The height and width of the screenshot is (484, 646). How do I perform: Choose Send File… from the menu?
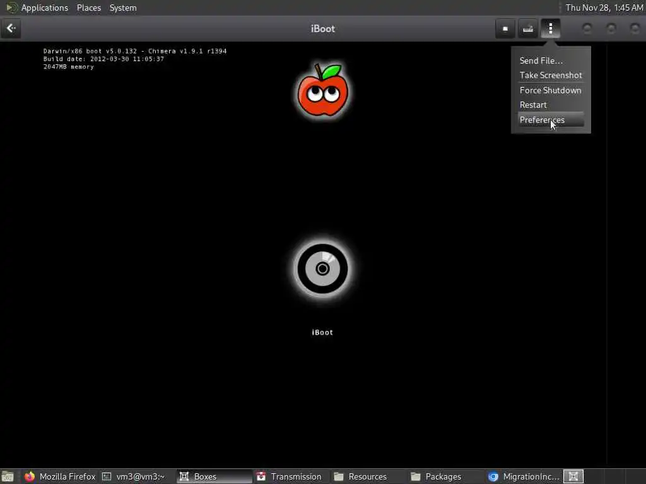pos(551,60)
